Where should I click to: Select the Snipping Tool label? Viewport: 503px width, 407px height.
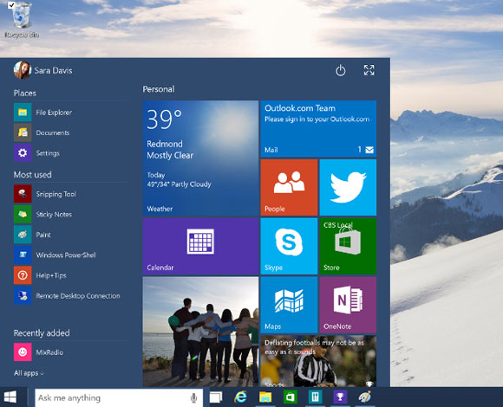(x=56, y=194)
